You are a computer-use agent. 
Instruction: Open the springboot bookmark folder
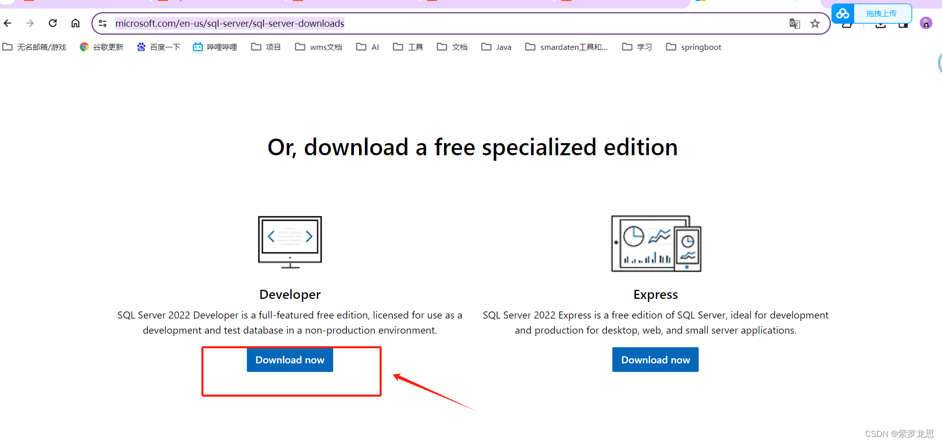[694, 47]
